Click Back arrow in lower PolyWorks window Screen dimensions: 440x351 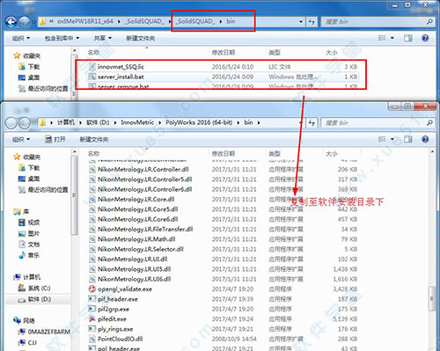click(x=11, y=123)
